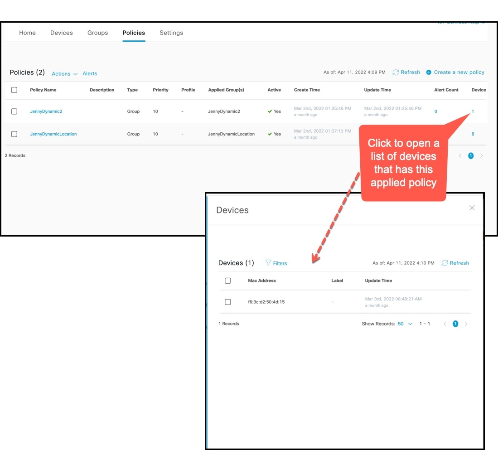Viewport: 498px width, 450px height.
Task: Click the Applied Group JennyDynamicLocation cell
Action: [x=231, y=134]
